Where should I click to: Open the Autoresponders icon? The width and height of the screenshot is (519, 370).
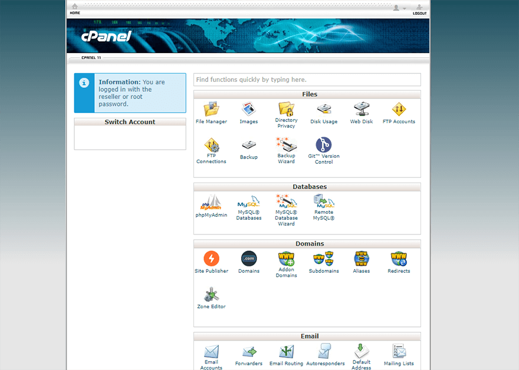pyautogui.click(x=325, y=351)
